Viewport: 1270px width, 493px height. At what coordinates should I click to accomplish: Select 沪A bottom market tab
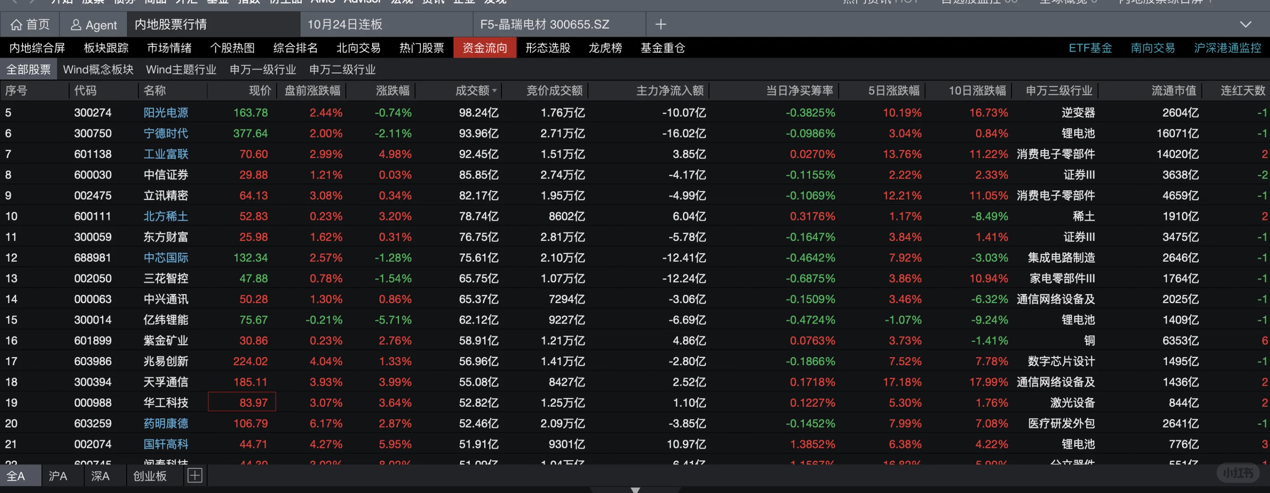coord(58,476)
